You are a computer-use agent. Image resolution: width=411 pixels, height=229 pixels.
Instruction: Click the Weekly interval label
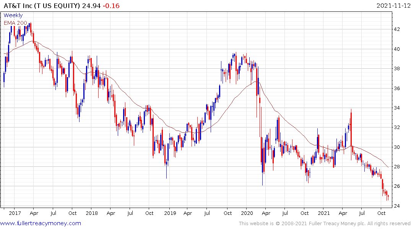pyautogui.click(x=13, y=15)
